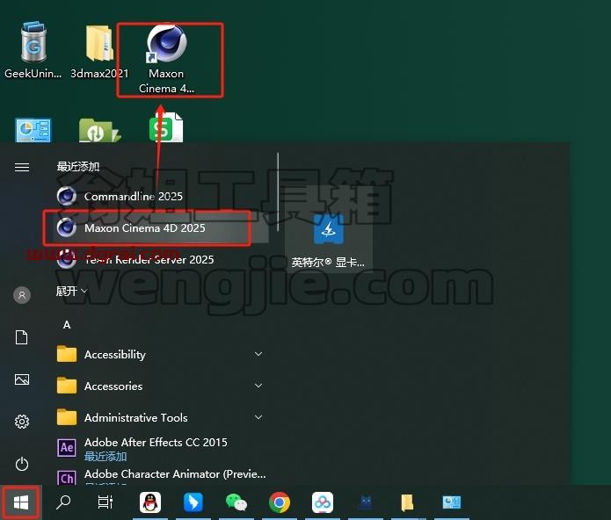Launch Adobe After Effects CC 2015

[161, 448]
